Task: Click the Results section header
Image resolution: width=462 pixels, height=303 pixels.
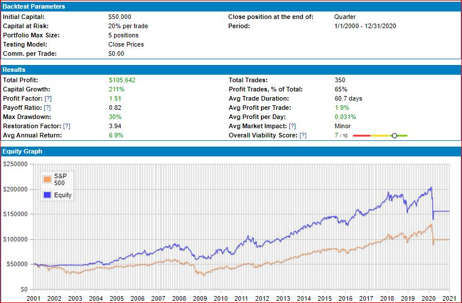Action: pos(231,70)
